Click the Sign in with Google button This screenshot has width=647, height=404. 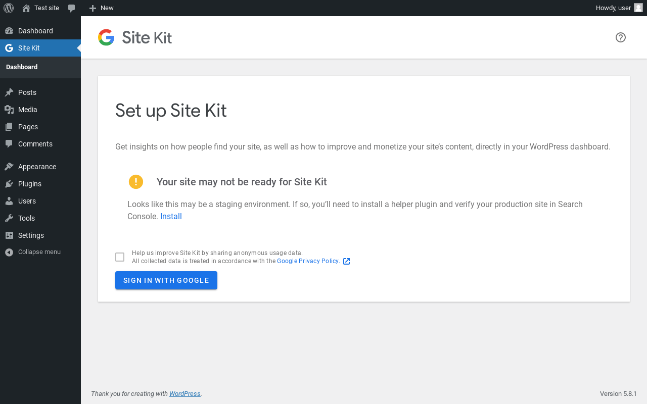tap(166, 280)
